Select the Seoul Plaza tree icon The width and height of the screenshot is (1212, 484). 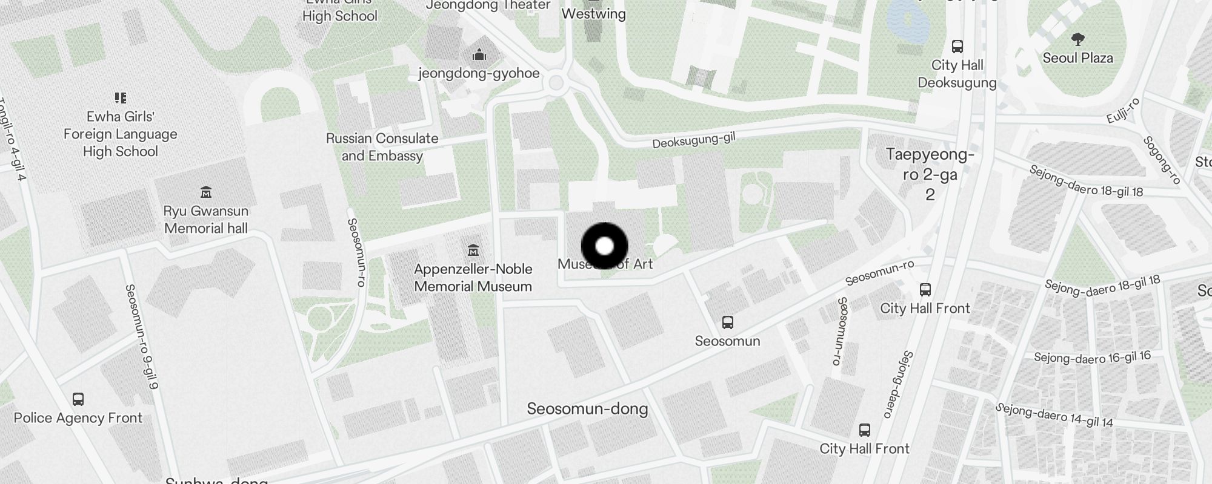click(x=1077, y=40)
